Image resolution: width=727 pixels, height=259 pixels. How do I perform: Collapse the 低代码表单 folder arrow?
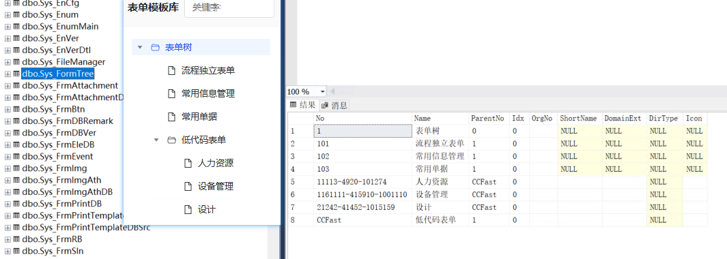pyautogui.click(x=156, y=140)
